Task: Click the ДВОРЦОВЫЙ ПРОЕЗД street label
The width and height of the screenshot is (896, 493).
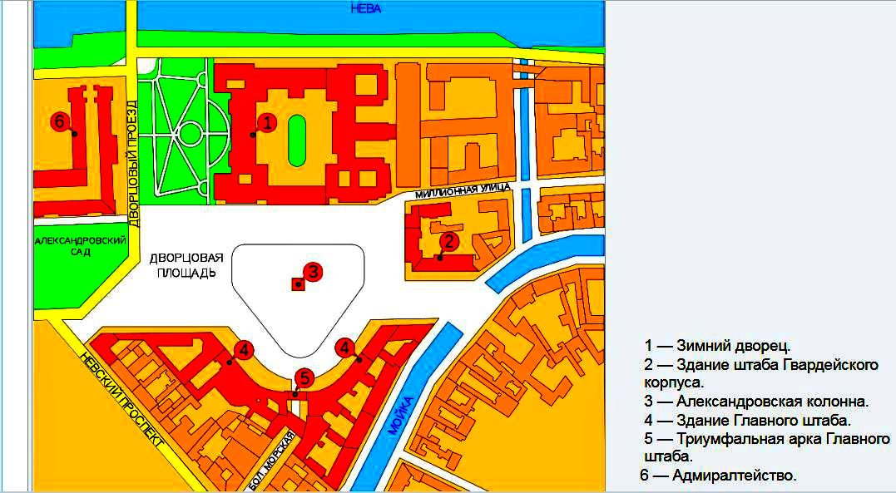Action: click(x=133, y=164)
